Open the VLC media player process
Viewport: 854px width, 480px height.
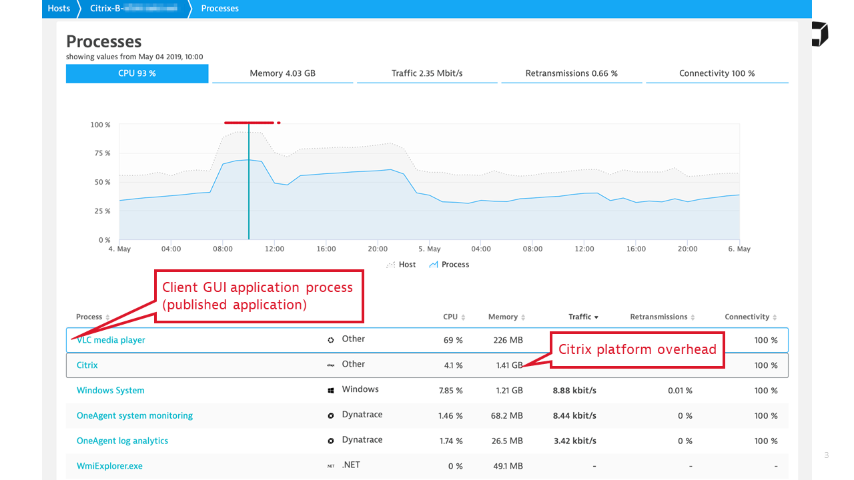111,340
